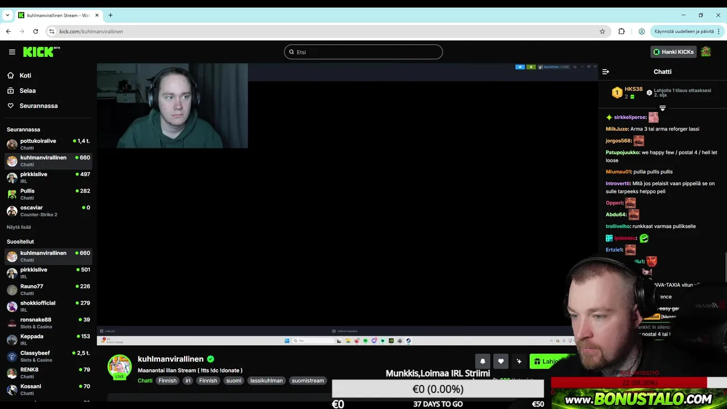Click the heart follow button under stream

click(500, 361)
